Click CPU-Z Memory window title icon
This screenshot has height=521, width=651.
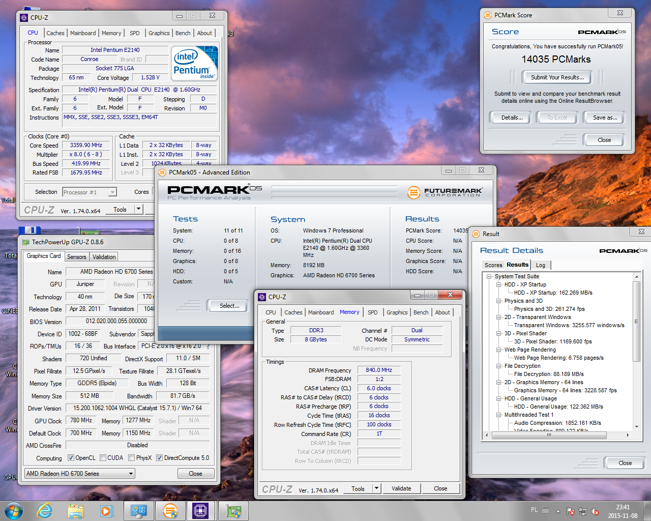[262, 297]
